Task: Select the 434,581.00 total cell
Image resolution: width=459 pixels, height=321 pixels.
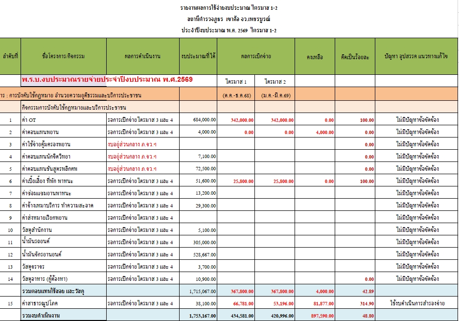Action: point(236,316)
